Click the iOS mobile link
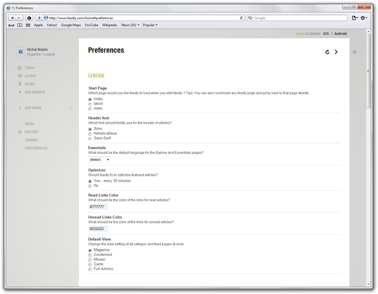378x294 pixels. click(326, 34)
